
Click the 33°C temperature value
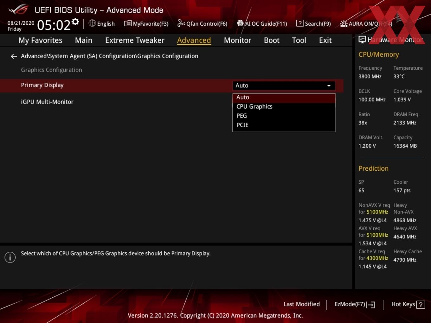tap(399, 77)
